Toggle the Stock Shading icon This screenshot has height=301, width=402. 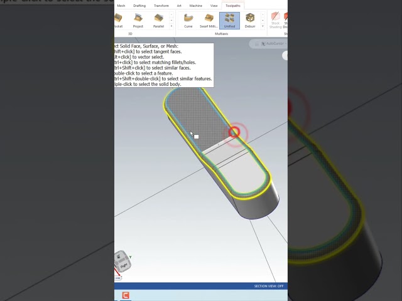[x=275, y=21]
